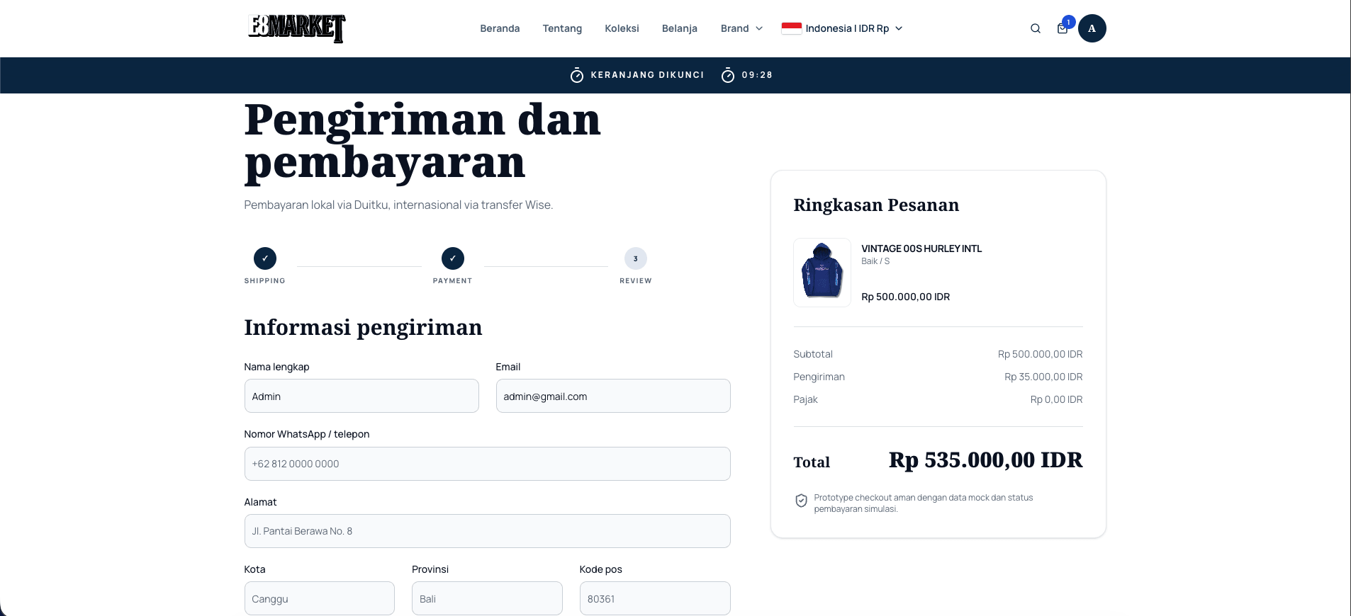The image size is (1351, 616).
Task: Go to Koleksi page
Action: (x=622, y=28)
